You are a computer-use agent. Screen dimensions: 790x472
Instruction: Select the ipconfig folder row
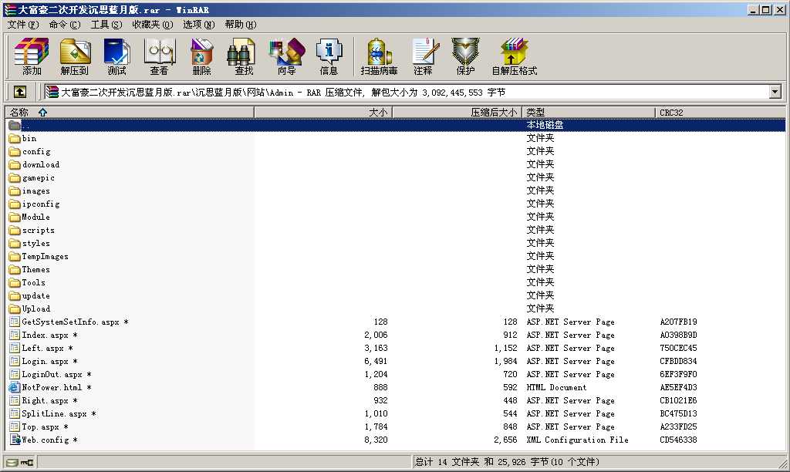point(396,204)
